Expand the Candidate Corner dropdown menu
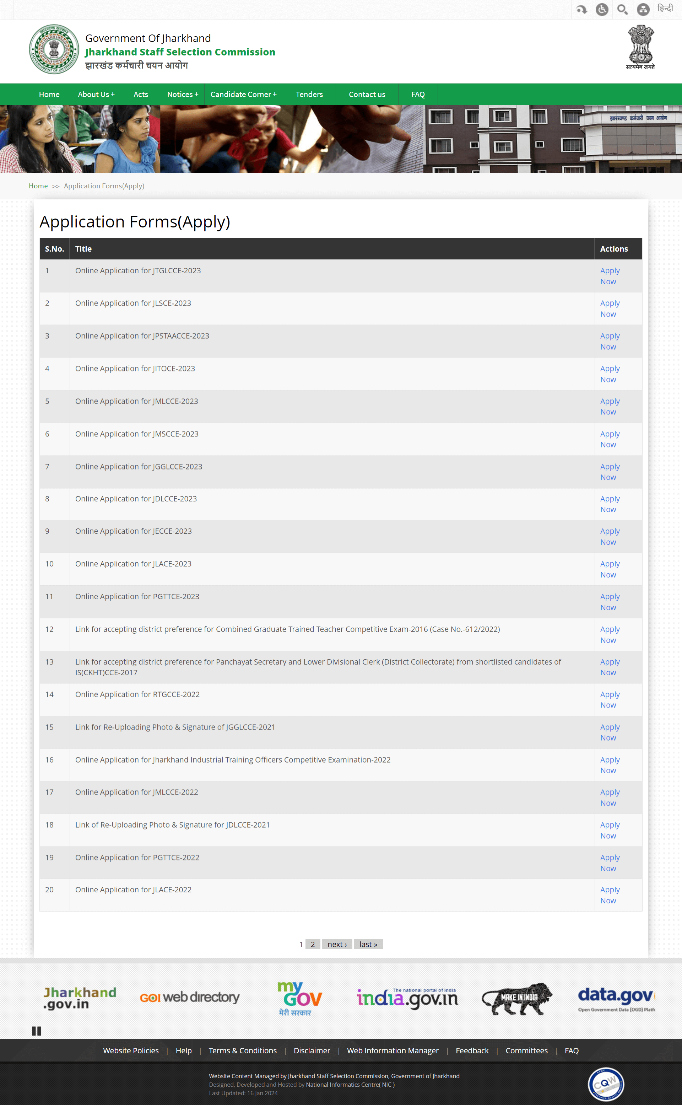Viewport: 682px width, 1107px height. pyautogui.click(x=243, y=94)
